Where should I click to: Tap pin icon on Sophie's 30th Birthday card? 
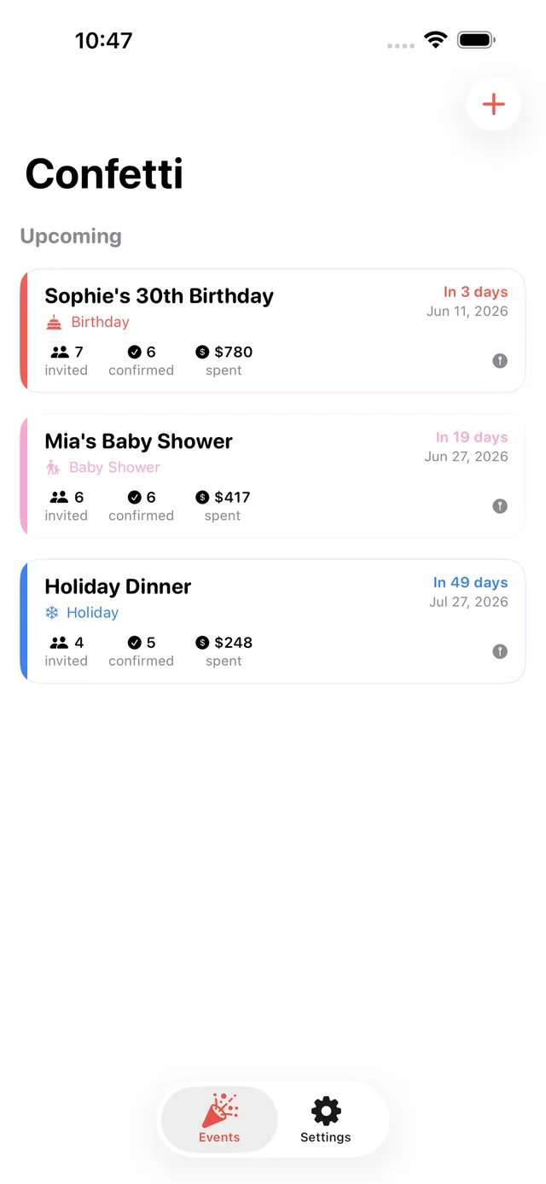(x=500, y=361)
